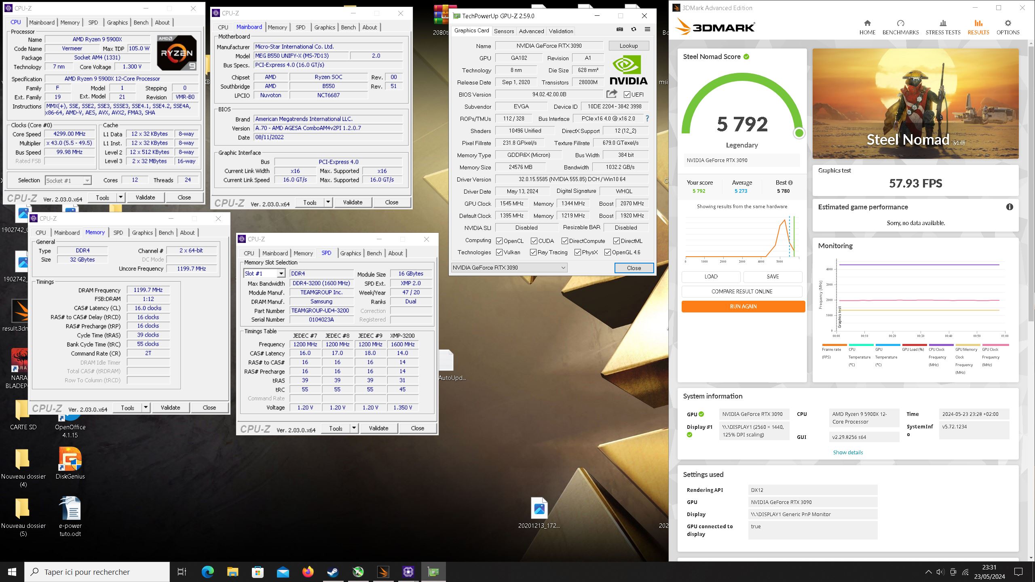Switch to the GPU-Z Advanced tab

[x=531, y=31]
